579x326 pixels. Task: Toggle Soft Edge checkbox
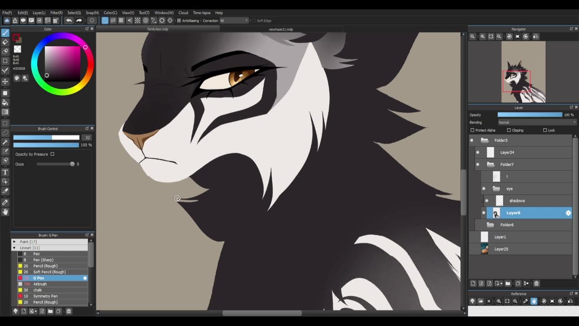pos(253,20)
